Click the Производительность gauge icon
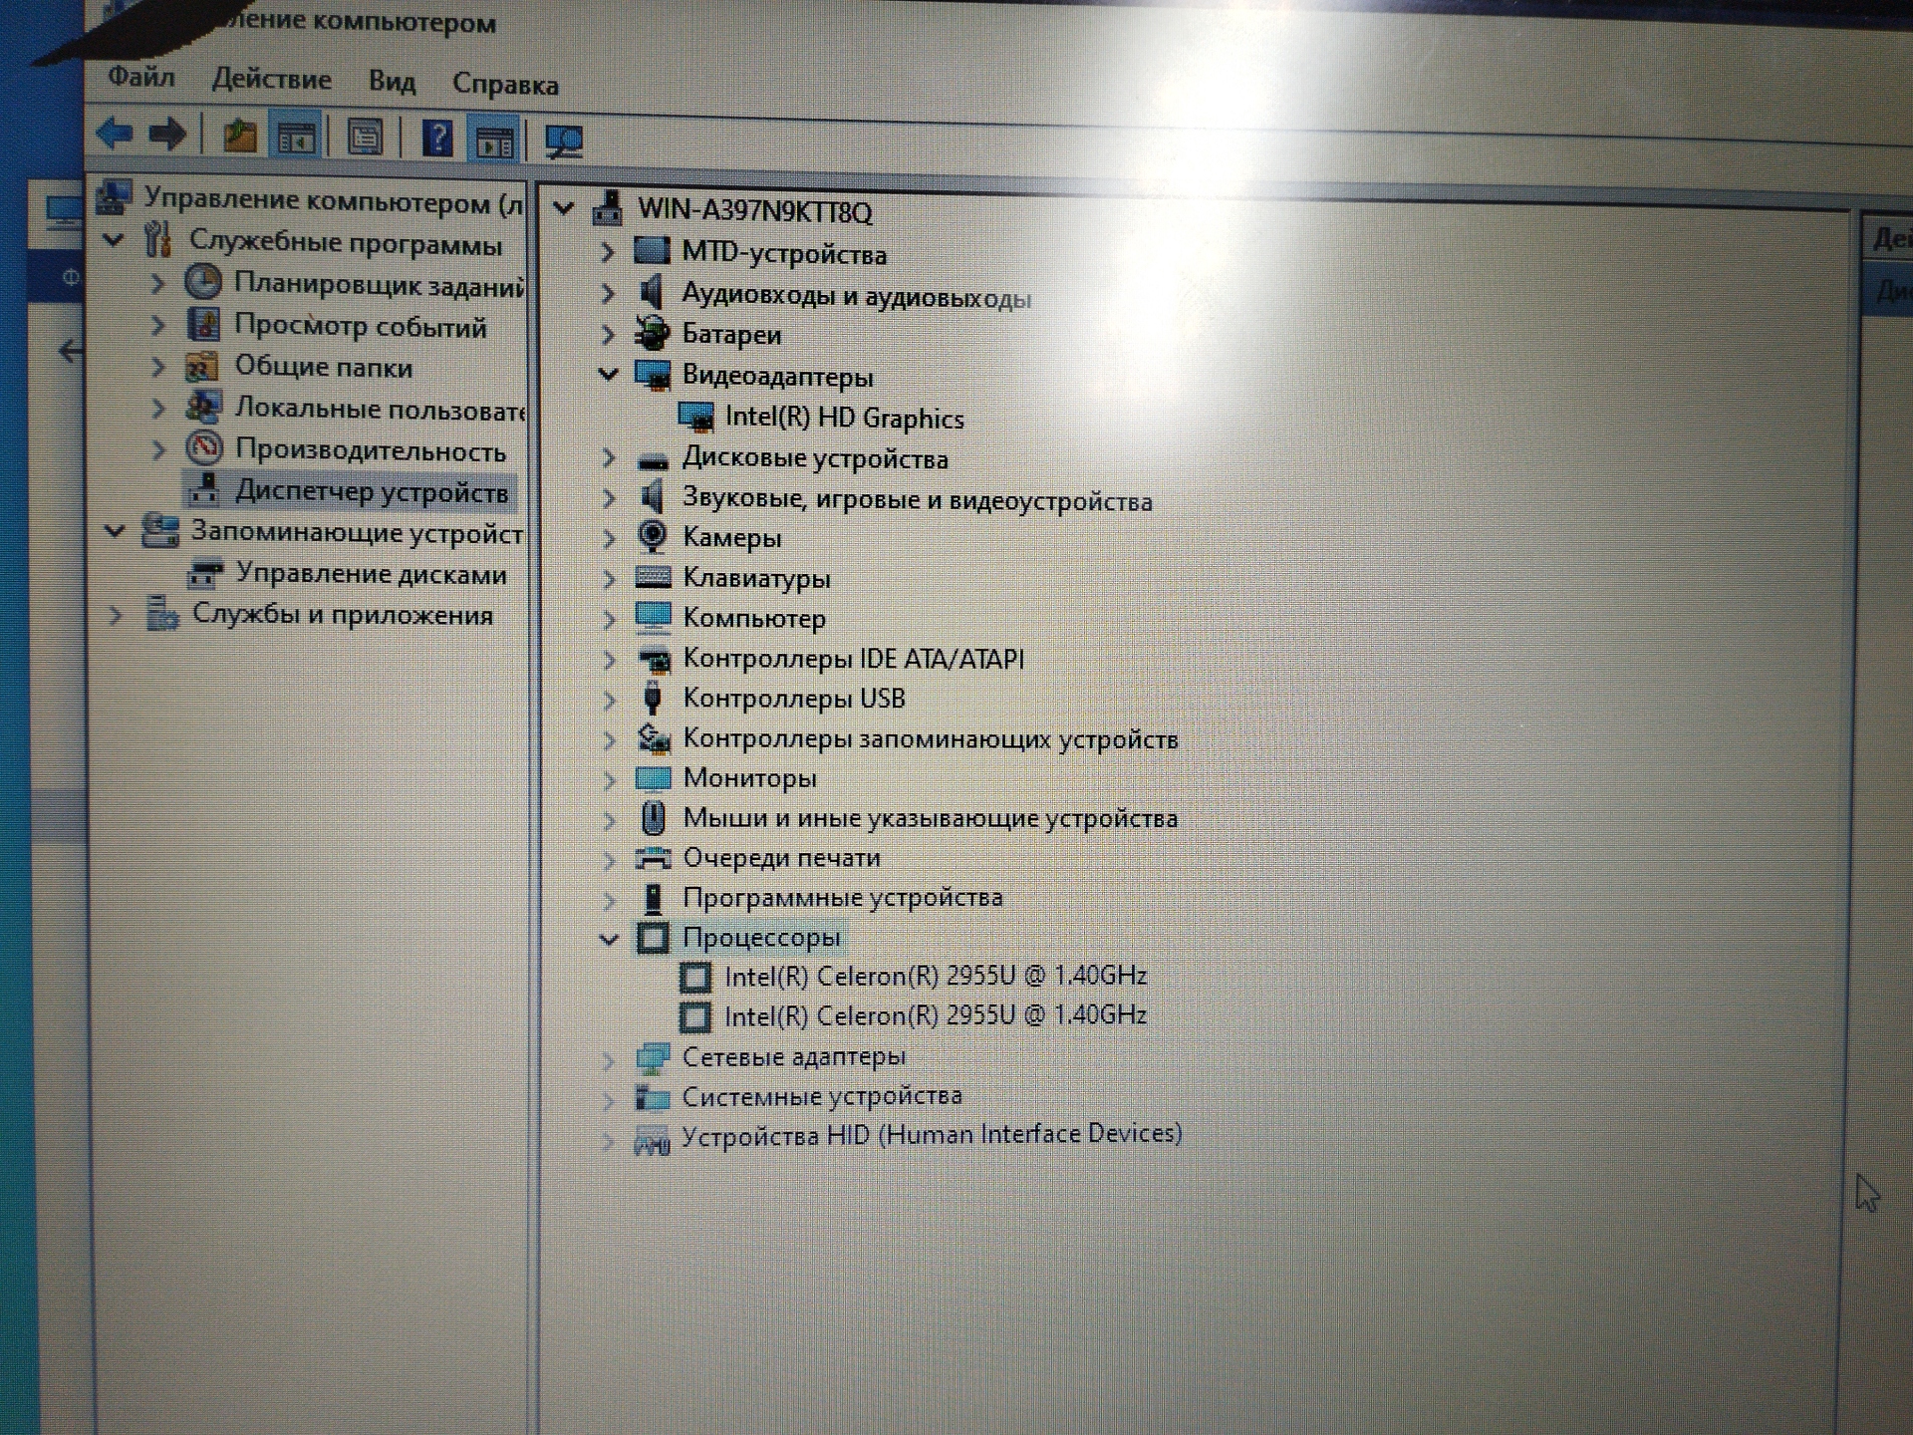The image size is (1913, 1435). (x=204, y=448)
